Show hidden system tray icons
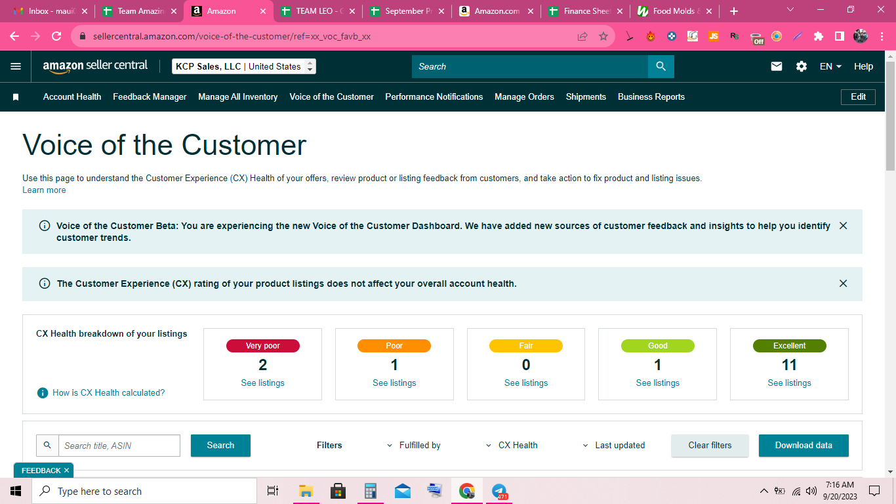The image size is (896, 504). [764, 491]
